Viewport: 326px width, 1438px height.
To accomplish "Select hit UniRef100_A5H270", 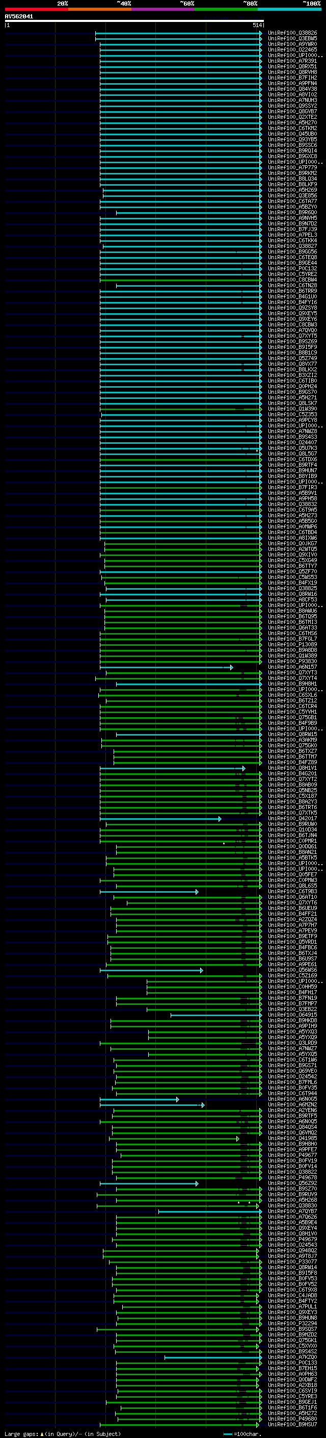I will [292, 122].
